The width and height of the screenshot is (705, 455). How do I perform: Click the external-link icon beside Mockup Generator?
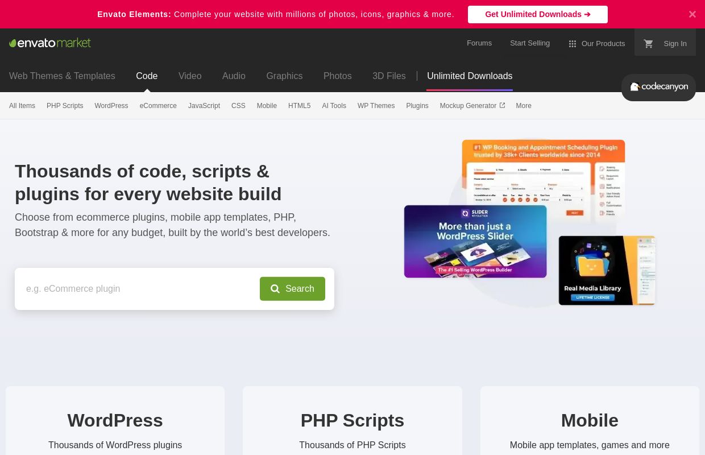[x=502, y=105]
